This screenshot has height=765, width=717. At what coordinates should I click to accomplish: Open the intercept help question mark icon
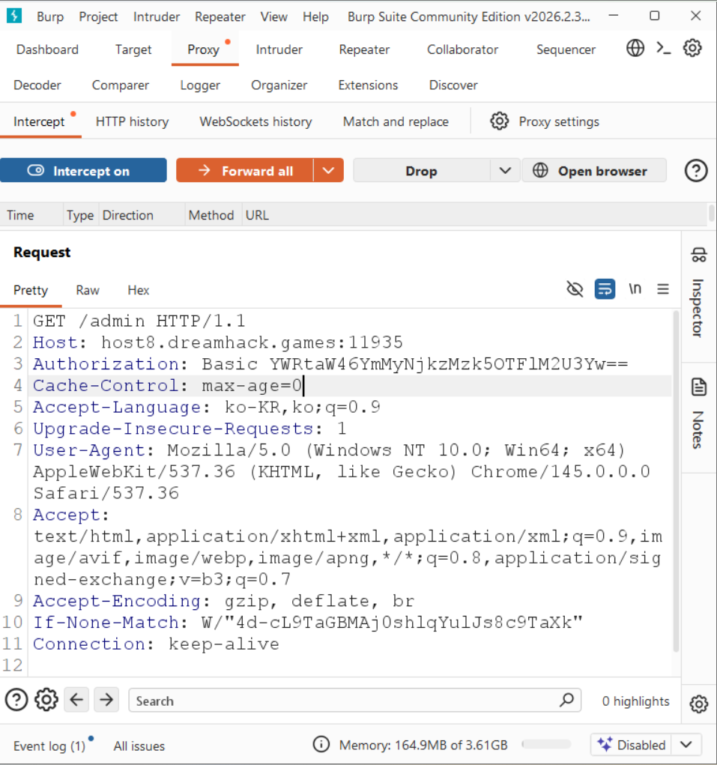tap(696, 171)
